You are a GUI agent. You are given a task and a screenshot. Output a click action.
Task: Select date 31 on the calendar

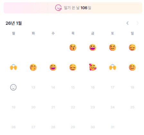[113, 127]
